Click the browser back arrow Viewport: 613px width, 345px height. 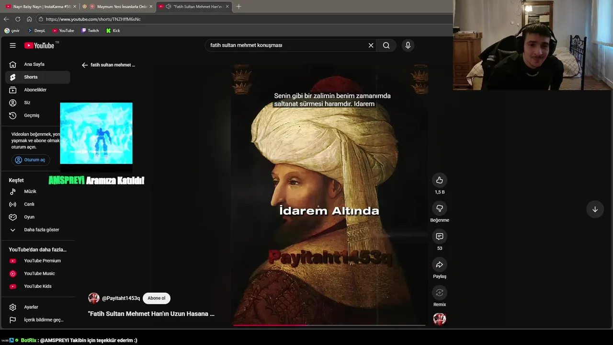[x=6, y=19]
